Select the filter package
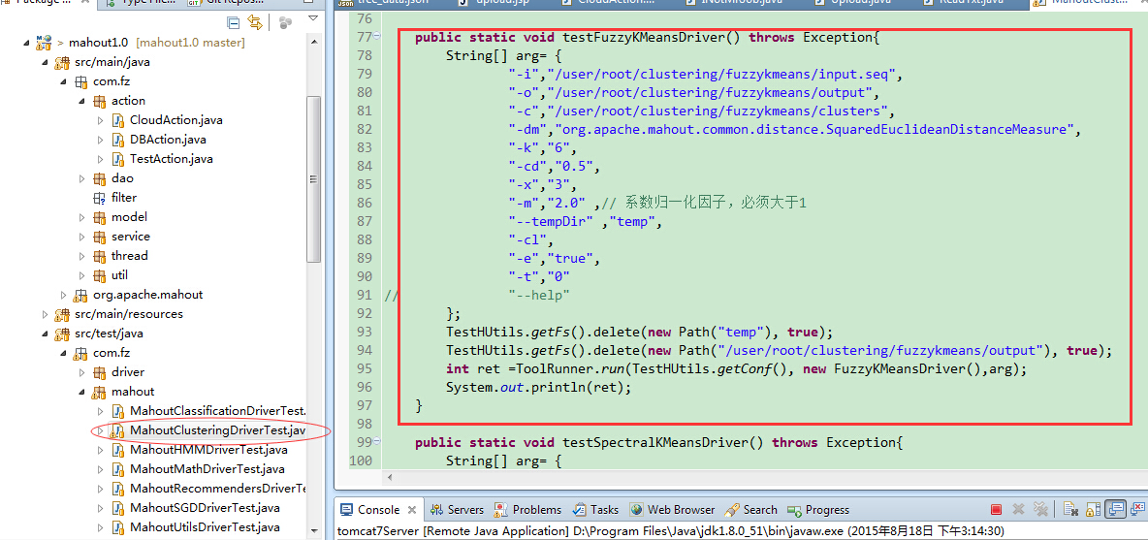The width and height of the screenshot is (1148, 540). pos(124,198)
